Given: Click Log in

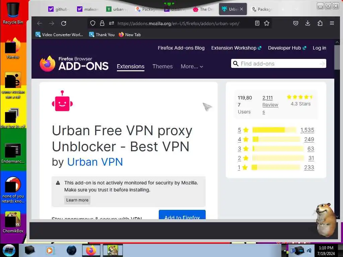Looking at the screenshot, I should click(x=319, y=48).
